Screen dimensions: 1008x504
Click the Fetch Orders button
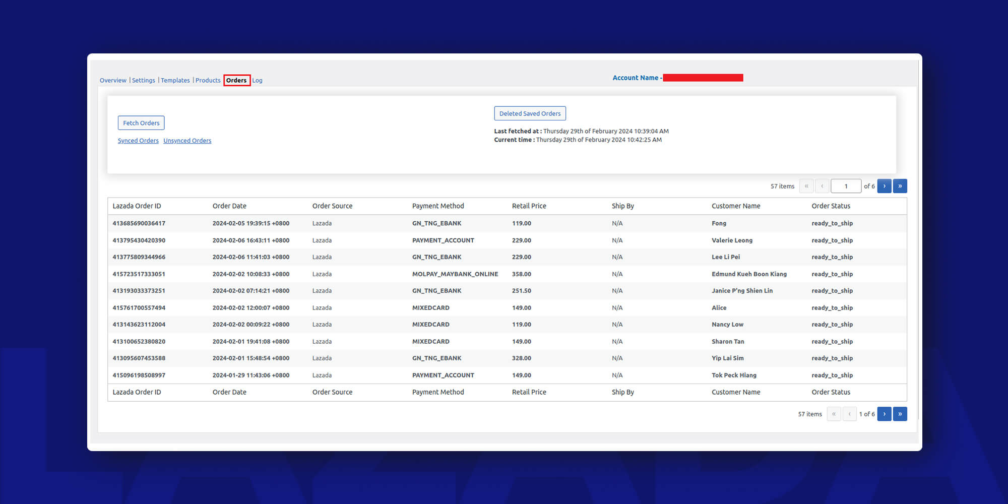tap(141, 123)
